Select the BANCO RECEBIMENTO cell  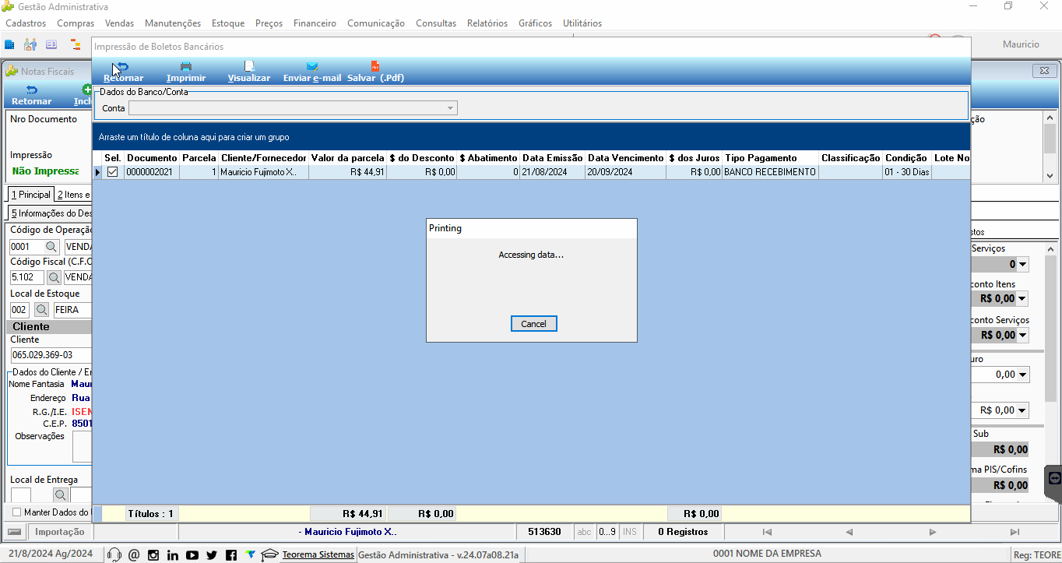[x=770, y=172]
